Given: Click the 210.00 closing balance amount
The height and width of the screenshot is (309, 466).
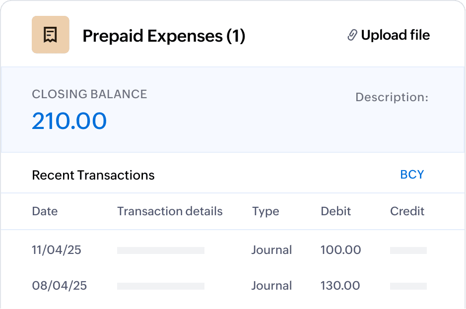Looking at the screenshot, I should point(69,121).
